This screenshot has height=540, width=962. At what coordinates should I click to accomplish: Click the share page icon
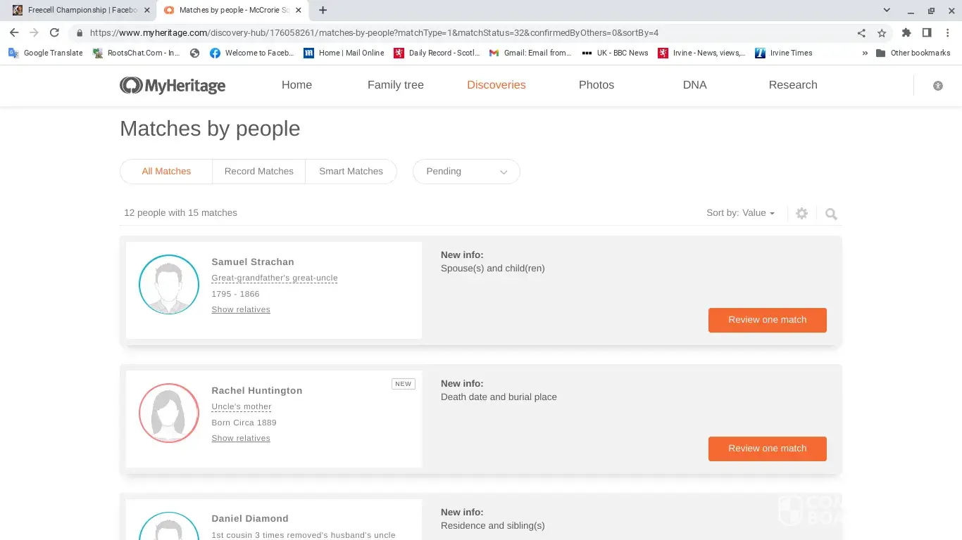tap(861, 33)
